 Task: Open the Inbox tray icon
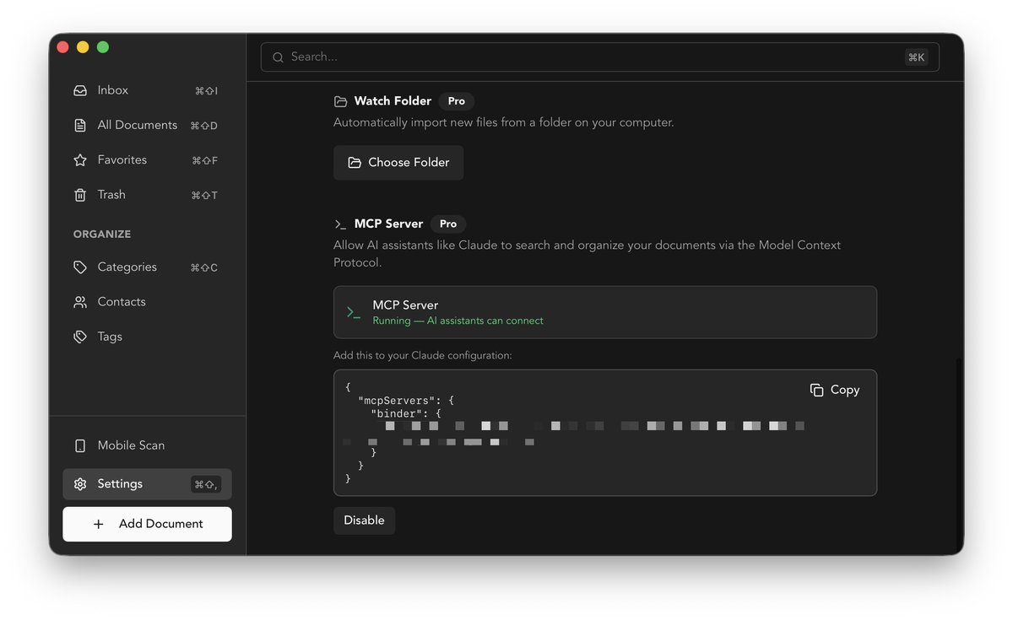[80, 90]
